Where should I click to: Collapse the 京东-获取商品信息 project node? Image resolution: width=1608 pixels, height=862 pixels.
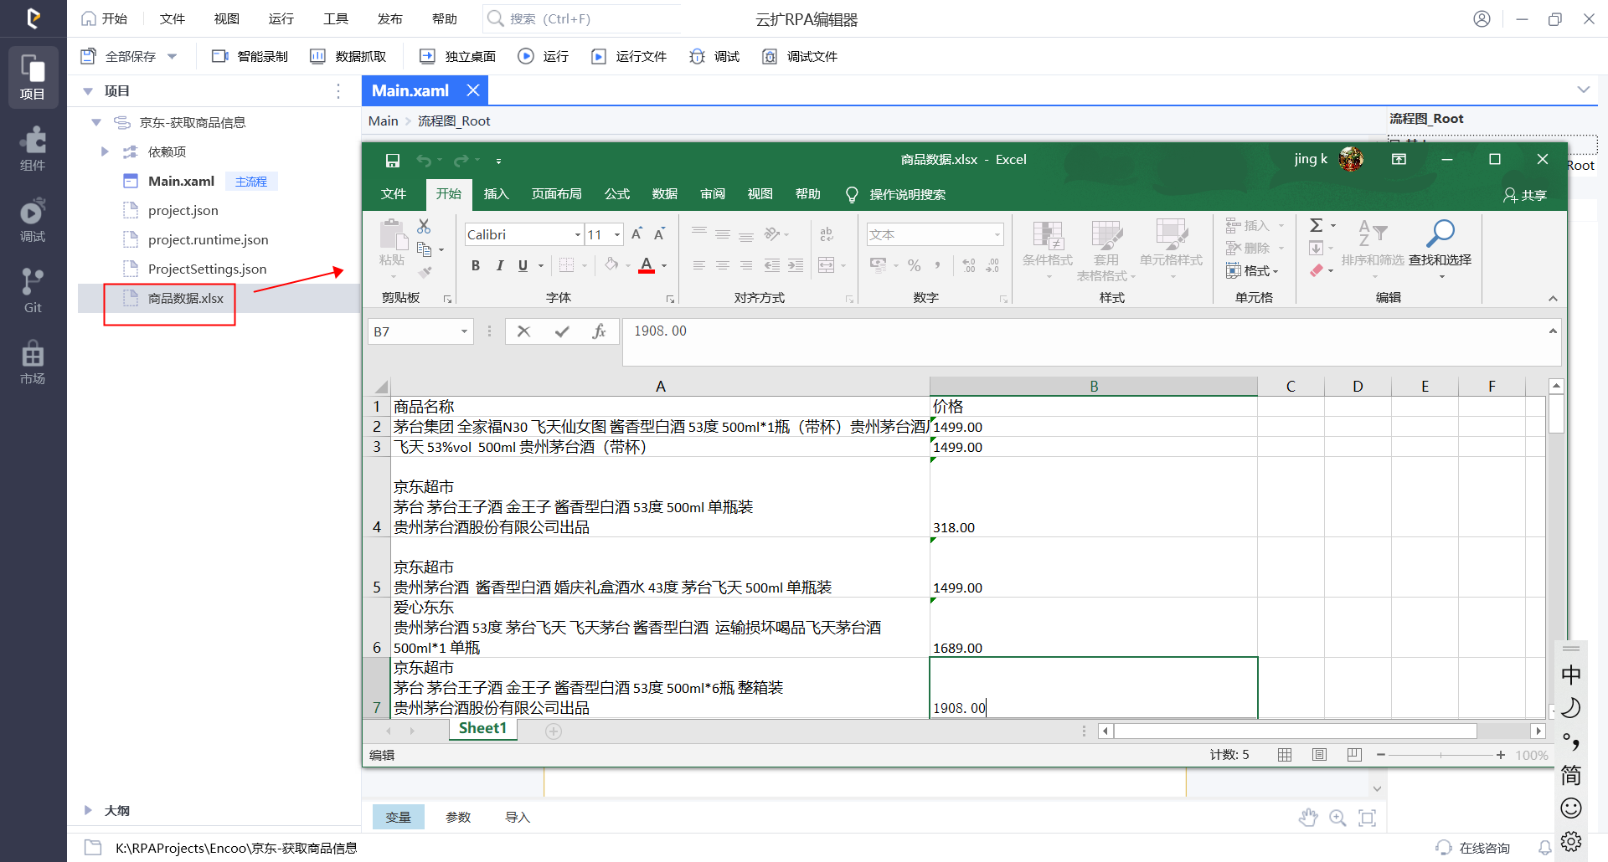tap(96, 122)
